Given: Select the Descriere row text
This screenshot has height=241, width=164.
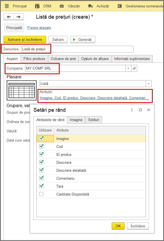Looking at the screenshot, I should pyautogui.click(x=64, y=162).
